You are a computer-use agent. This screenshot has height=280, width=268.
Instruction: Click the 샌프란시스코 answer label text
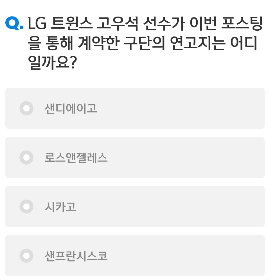click(x=76, y=256)
